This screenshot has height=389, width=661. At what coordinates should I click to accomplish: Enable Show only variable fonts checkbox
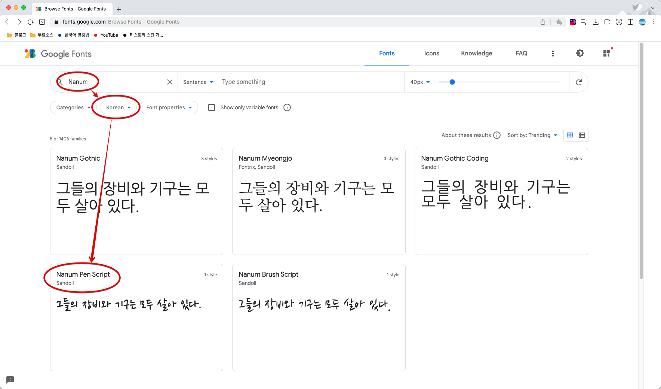[212, 107]
